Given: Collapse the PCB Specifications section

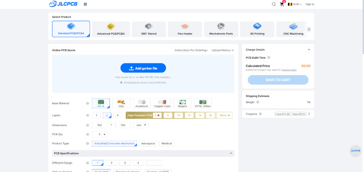Looking at the screenshot, I should tap(231, 153).
